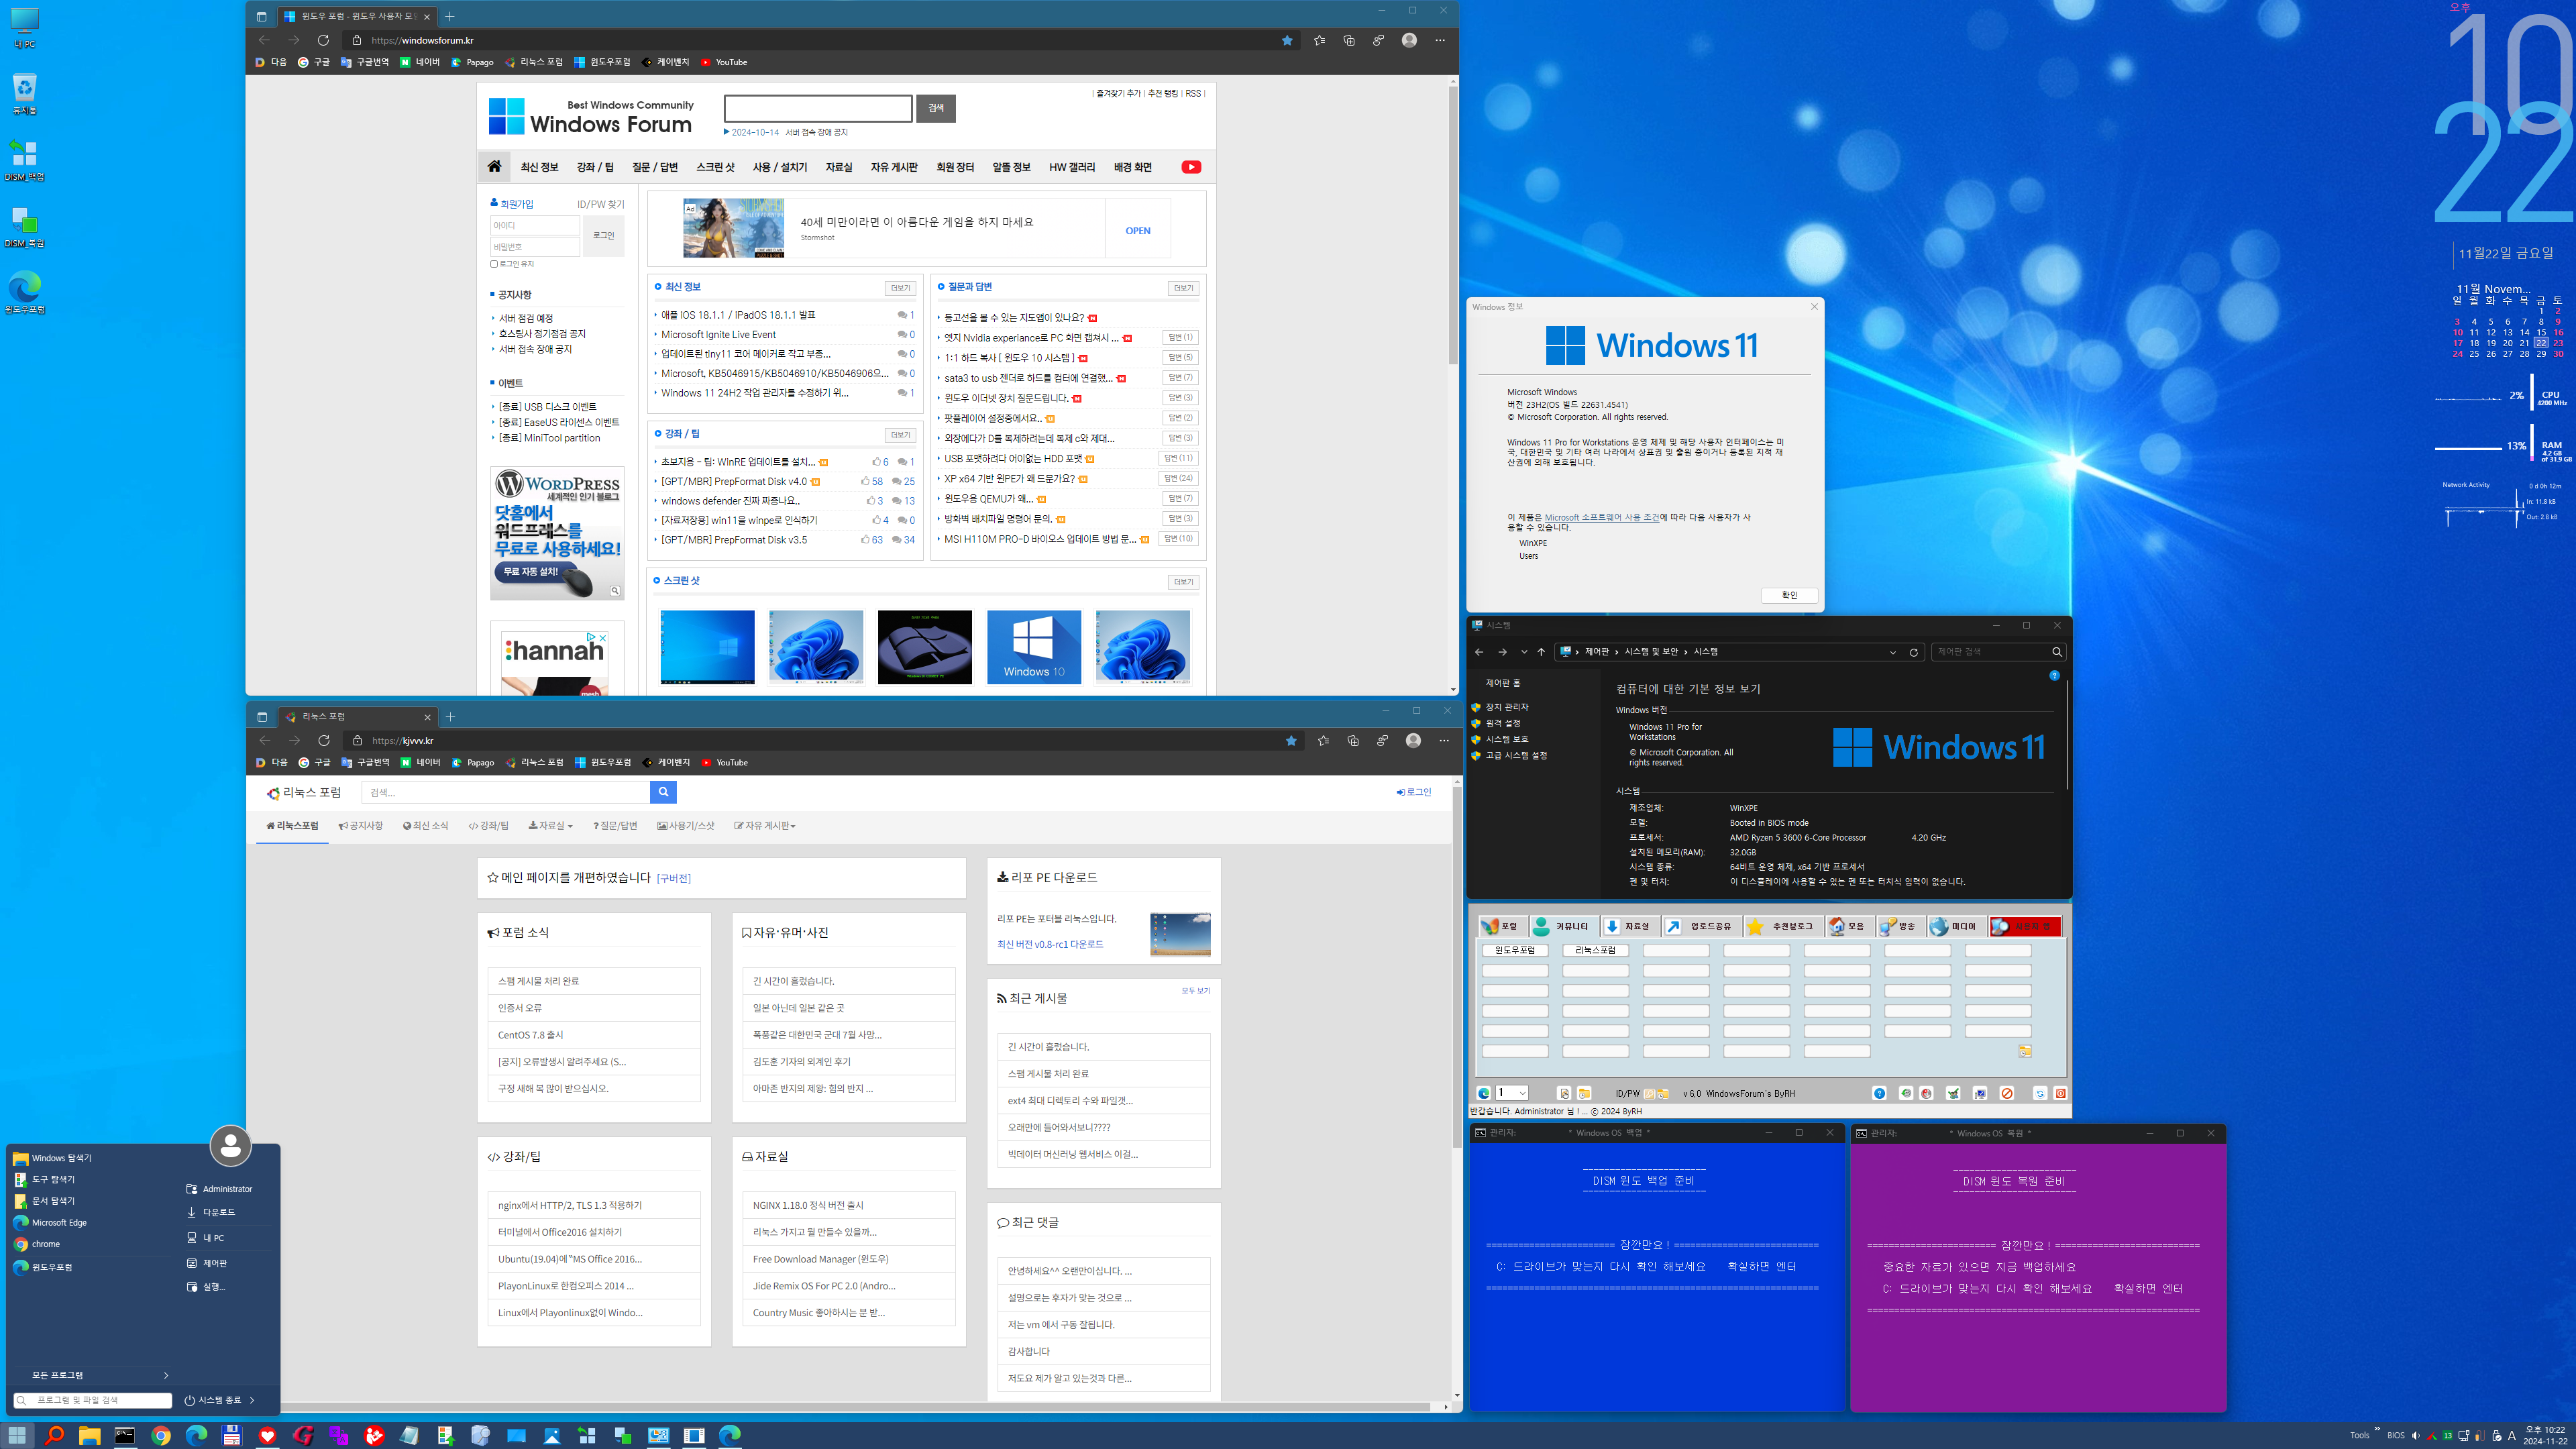
Task: Click the ID/PW key icon in launcher
Action: [1649, 1093]
